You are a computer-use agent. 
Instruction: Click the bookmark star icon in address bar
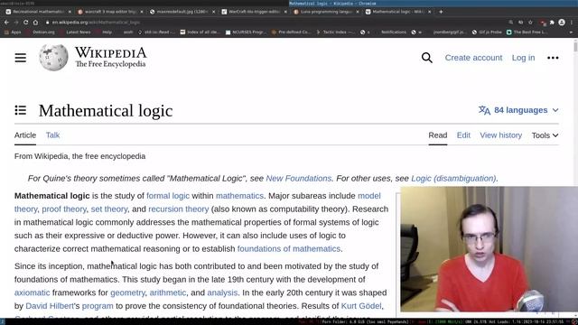coord(530,23)
